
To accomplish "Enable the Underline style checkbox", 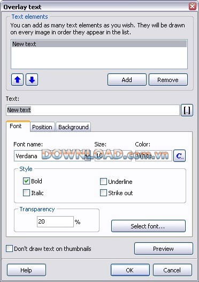I will click(x=103, y=182).
